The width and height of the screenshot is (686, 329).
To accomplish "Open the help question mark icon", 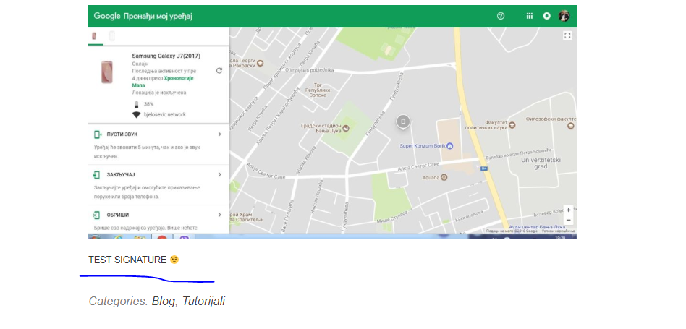I will point(501,16).
